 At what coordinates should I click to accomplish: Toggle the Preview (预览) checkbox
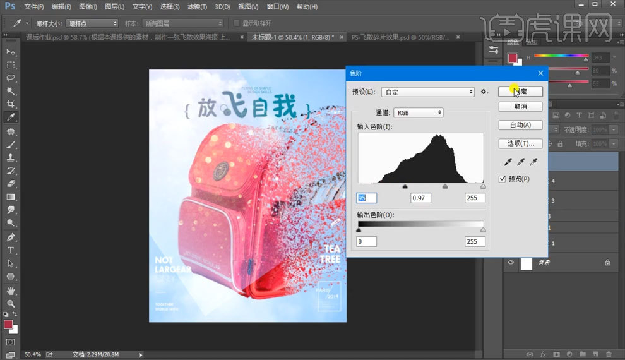point(503,179)
